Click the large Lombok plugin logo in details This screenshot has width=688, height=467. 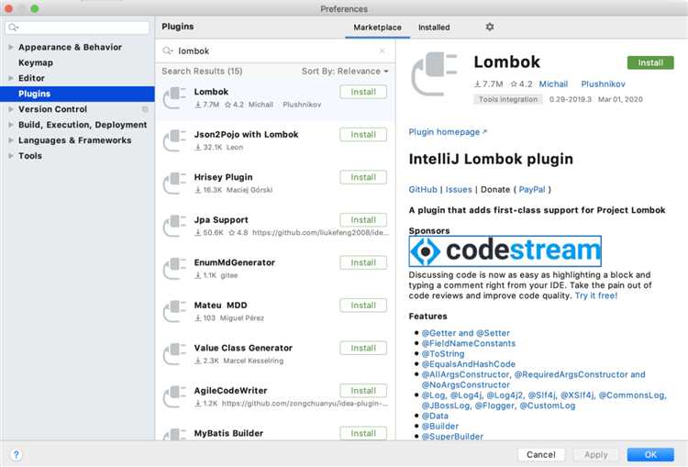pos(435,73)
